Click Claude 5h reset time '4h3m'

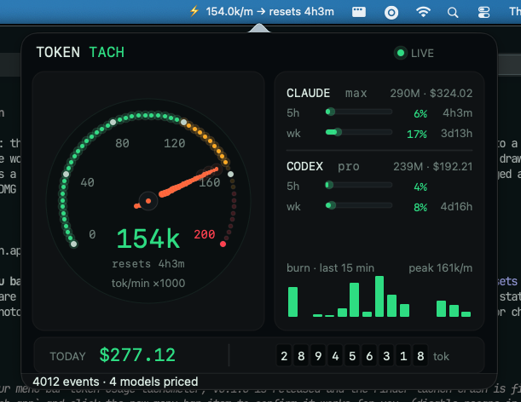click(458, 113)
